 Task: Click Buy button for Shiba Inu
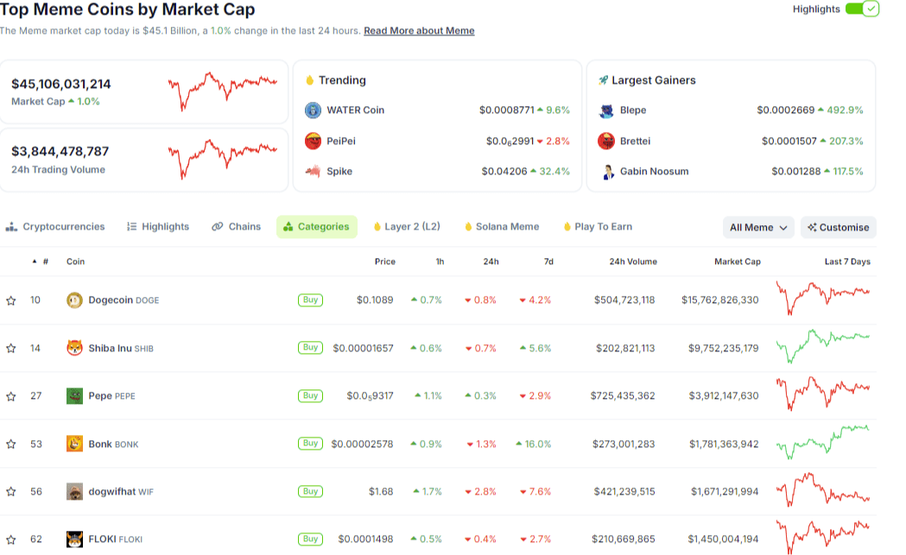[310, 348]
